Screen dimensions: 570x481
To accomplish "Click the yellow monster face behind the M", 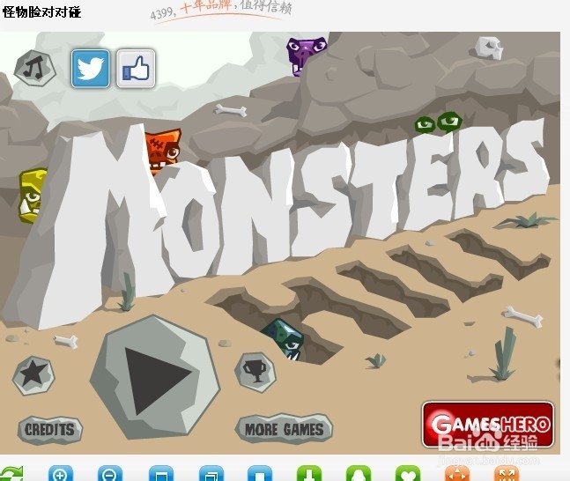I will [x=33, y=196].
